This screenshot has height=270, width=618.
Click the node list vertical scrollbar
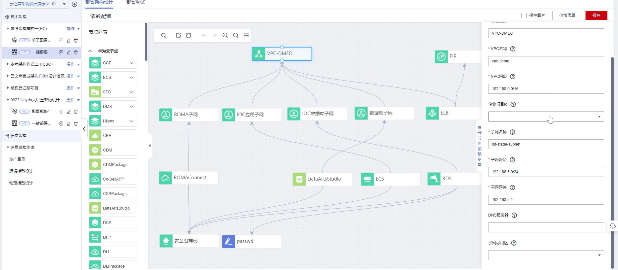(146, 42)
